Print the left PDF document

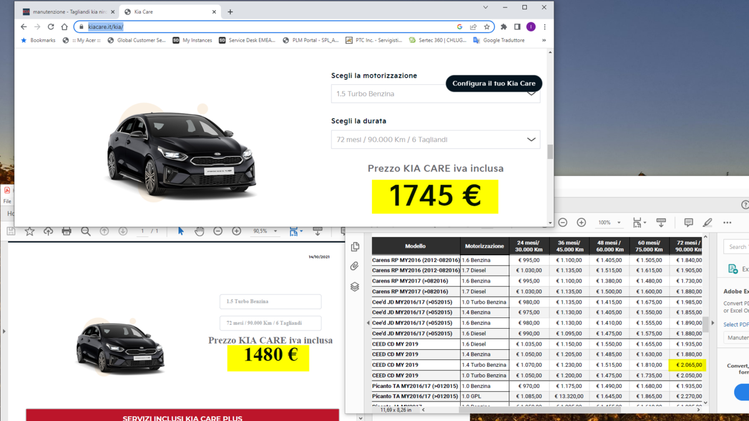[x=67, y=231]
